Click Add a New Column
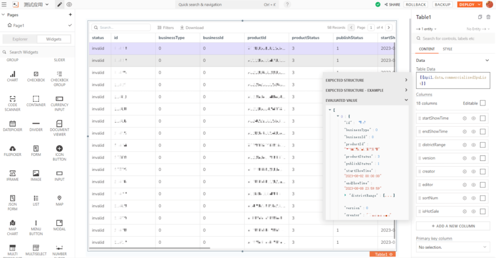Viewport: 496px width, 258px height. click(453, 226)
